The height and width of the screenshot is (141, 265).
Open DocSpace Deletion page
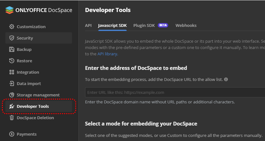coord(39,118)
